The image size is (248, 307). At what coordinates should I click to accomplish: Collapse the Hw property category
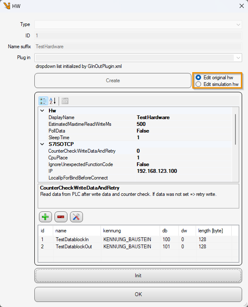[x=42, y=111]
